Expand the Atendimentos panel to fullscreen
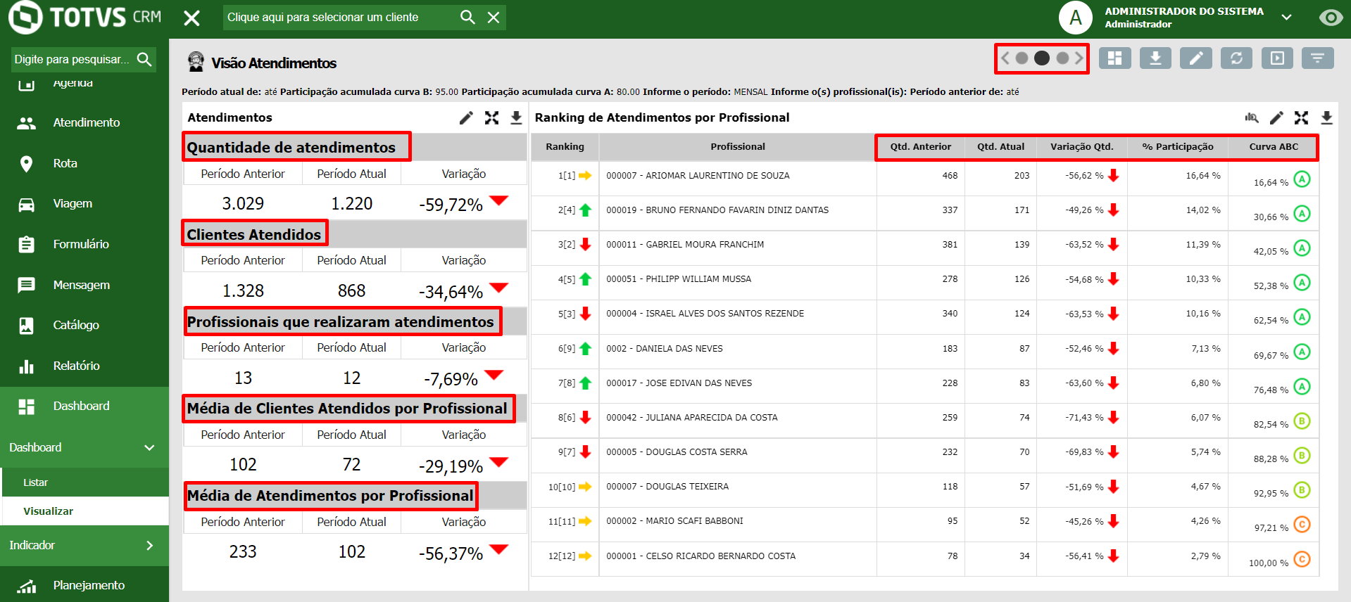This screenshot has height=602, width=1351. point(491,117)
